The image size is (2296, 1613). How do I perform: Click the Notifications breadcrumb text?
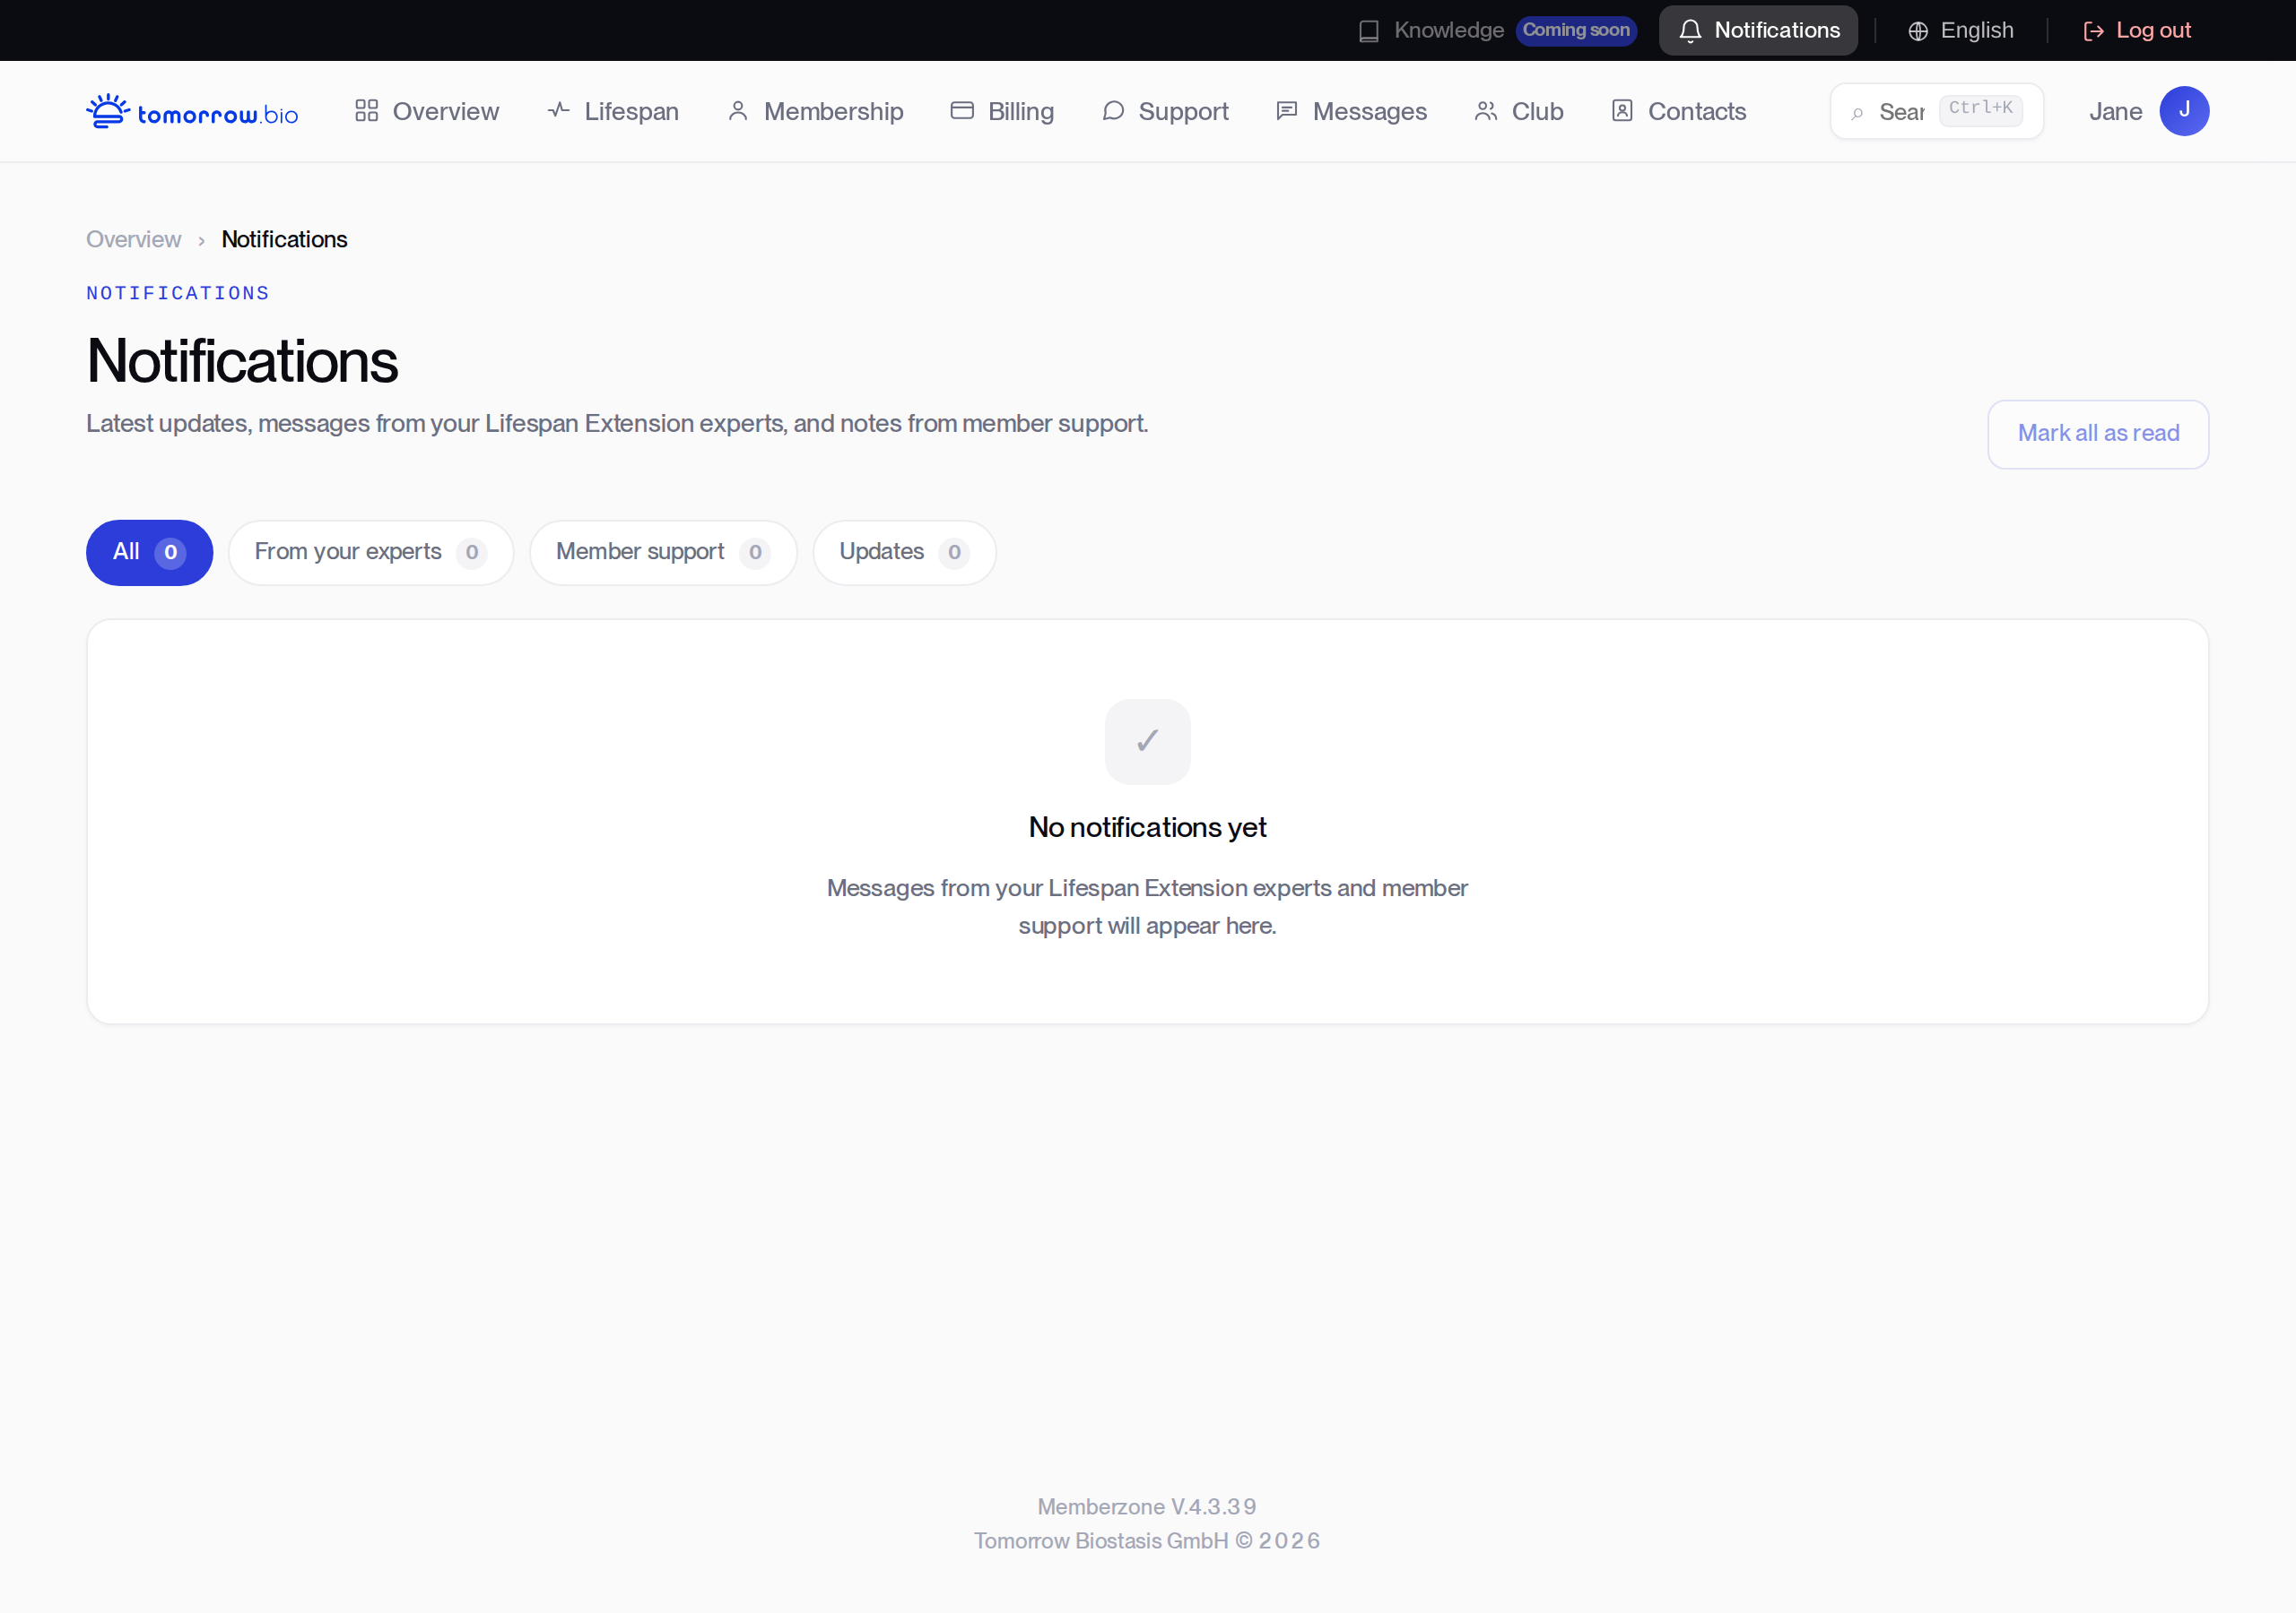(x=284, y=240)
